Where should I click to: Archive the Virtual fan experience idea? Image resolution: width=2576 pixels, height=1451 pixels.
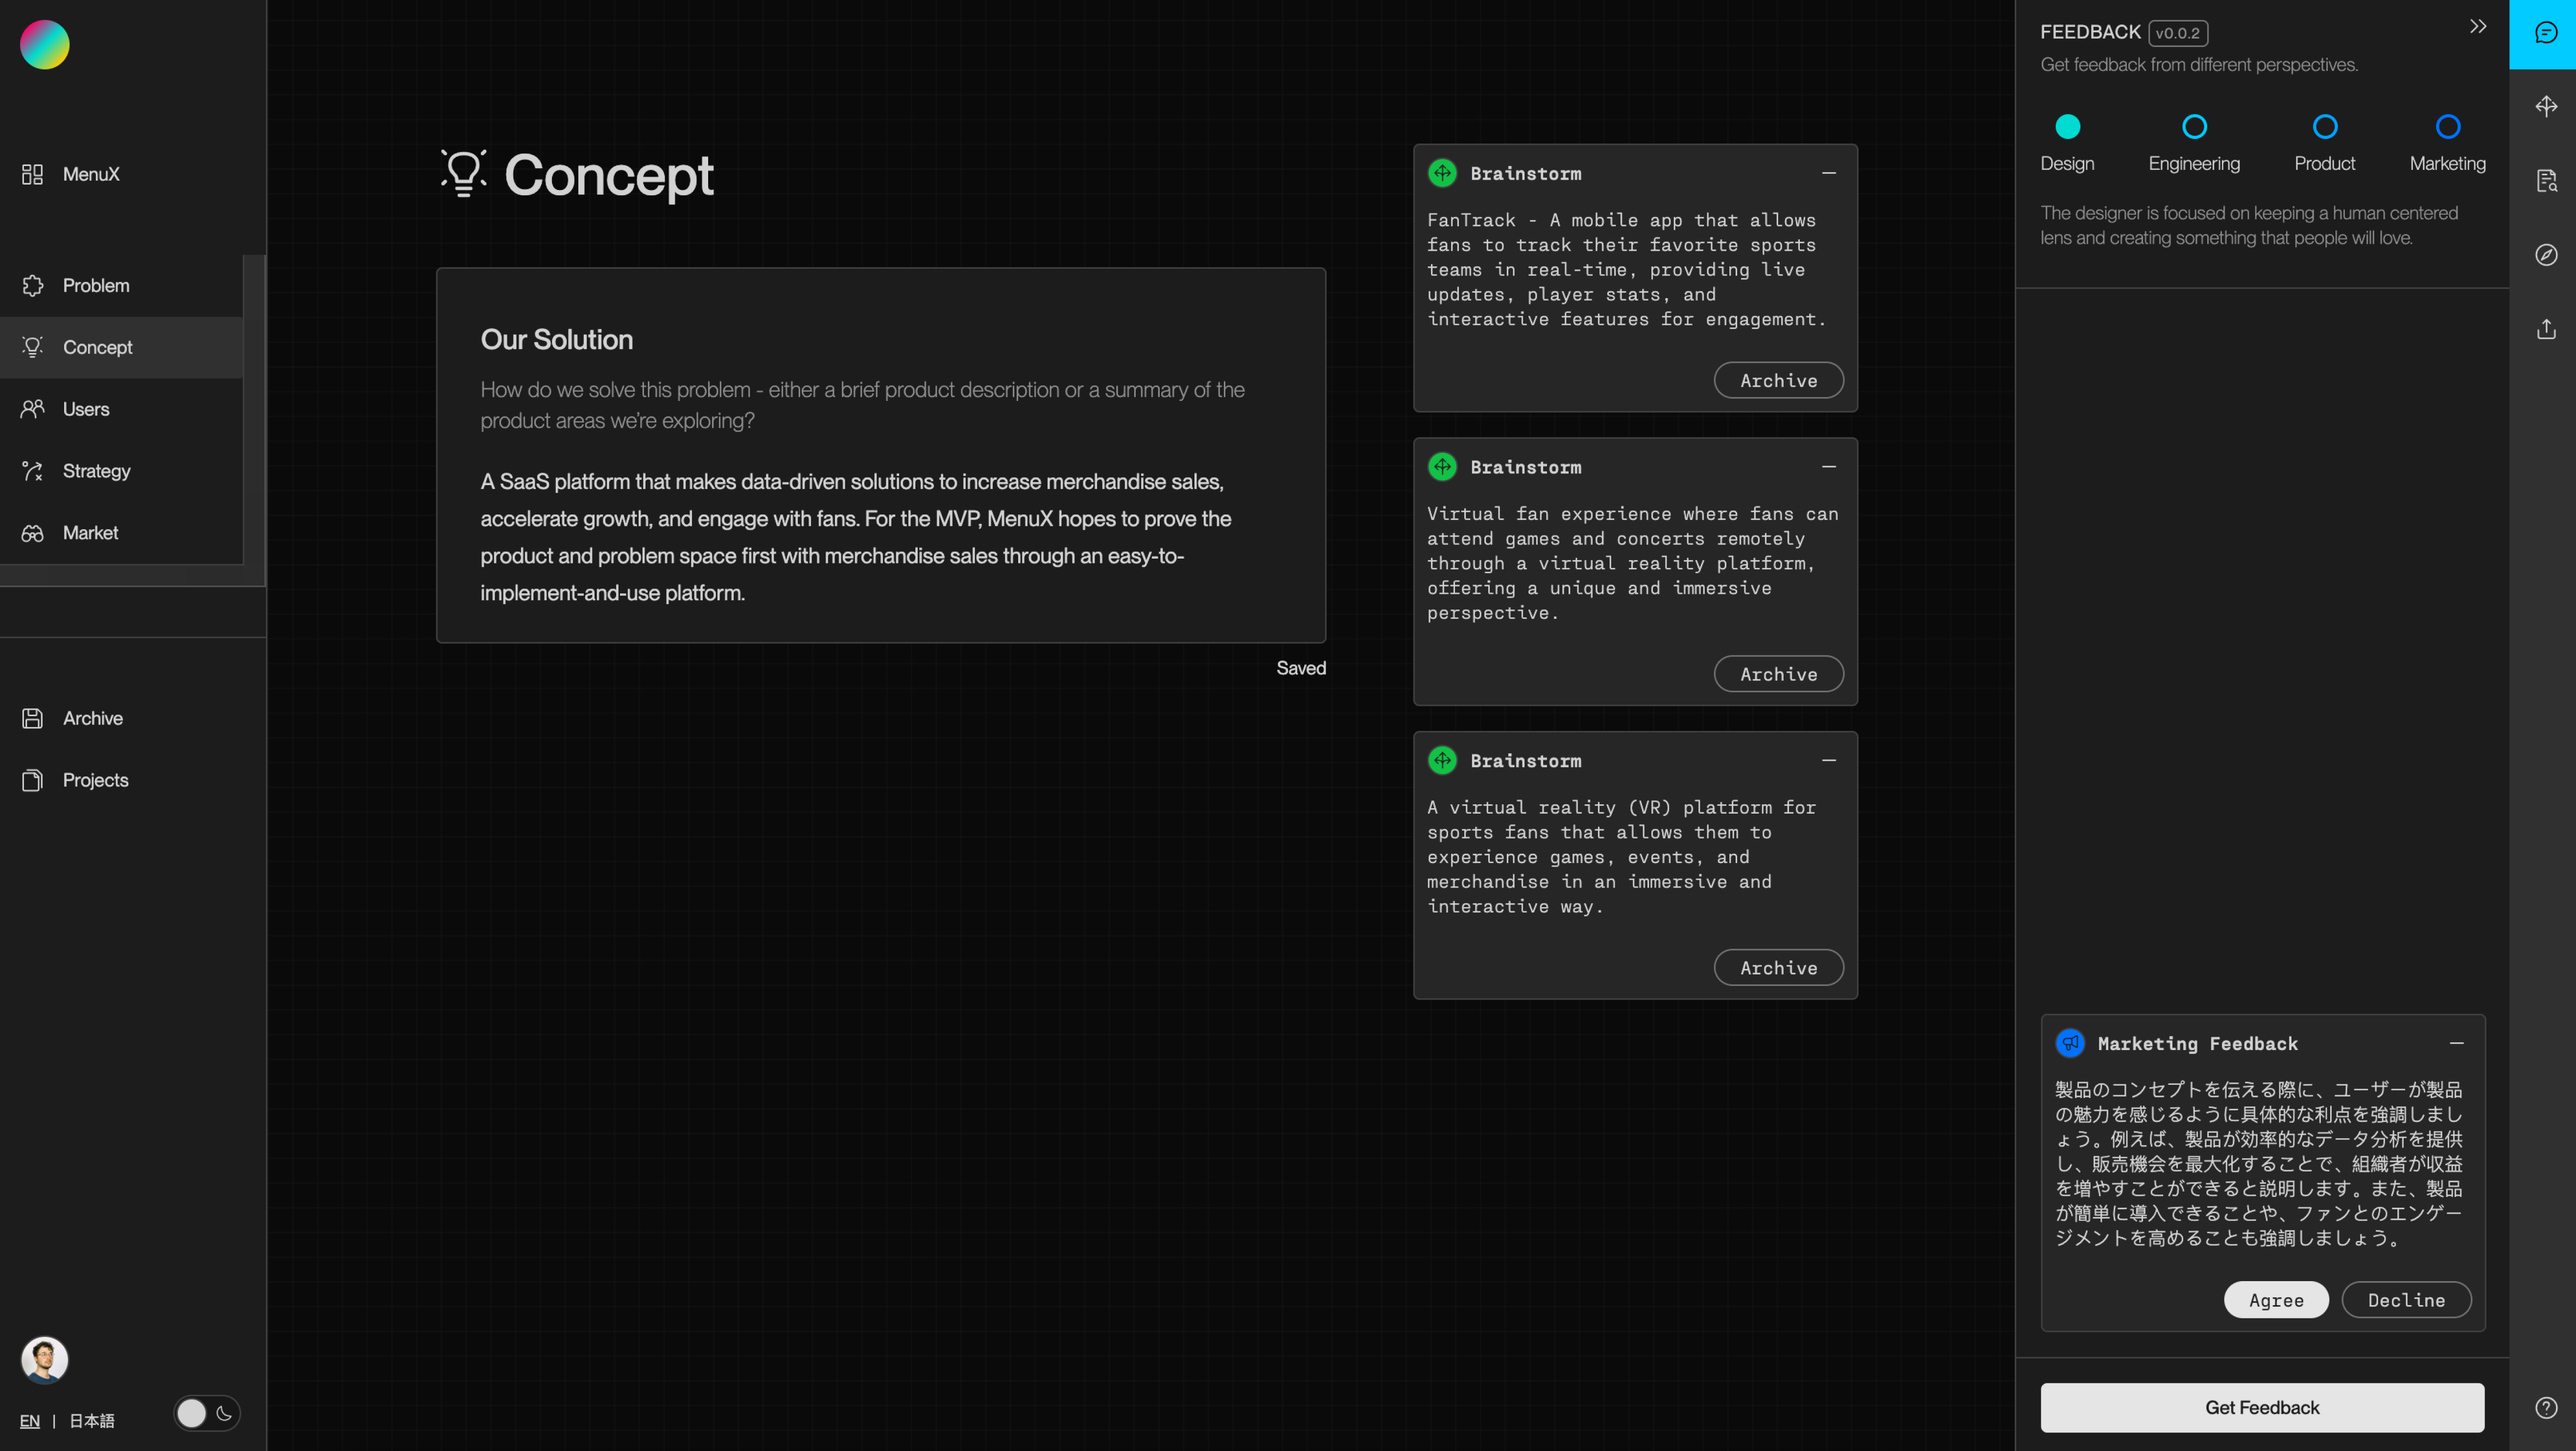coord(1779,675)
